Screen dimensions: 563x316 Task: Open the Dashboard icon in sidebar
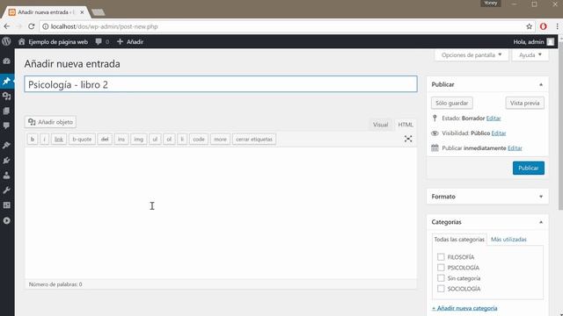[x=6, y=61]
